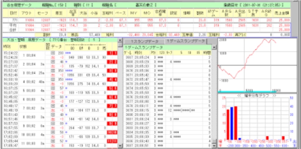The width and height of the screenshot is (301, 149).
Task: Click up arrow of game slump table scrollbar
Action: (214, 47)
